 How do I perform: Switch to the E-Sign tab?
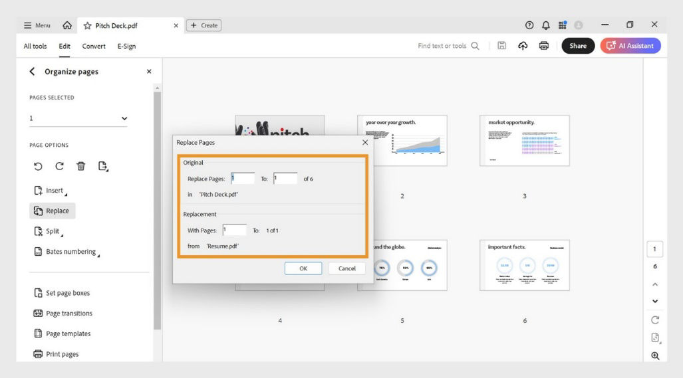126,46
